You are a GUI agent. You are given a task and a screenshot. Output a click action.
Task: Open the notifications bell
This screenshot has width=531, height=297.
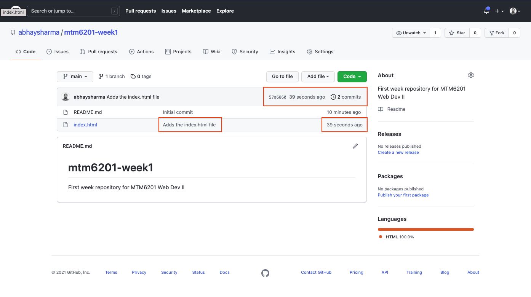(x=486, y=11)
